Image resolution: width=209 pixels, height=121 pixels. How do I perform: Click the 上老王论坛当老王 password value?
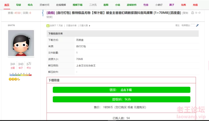[x=86, y=65]
